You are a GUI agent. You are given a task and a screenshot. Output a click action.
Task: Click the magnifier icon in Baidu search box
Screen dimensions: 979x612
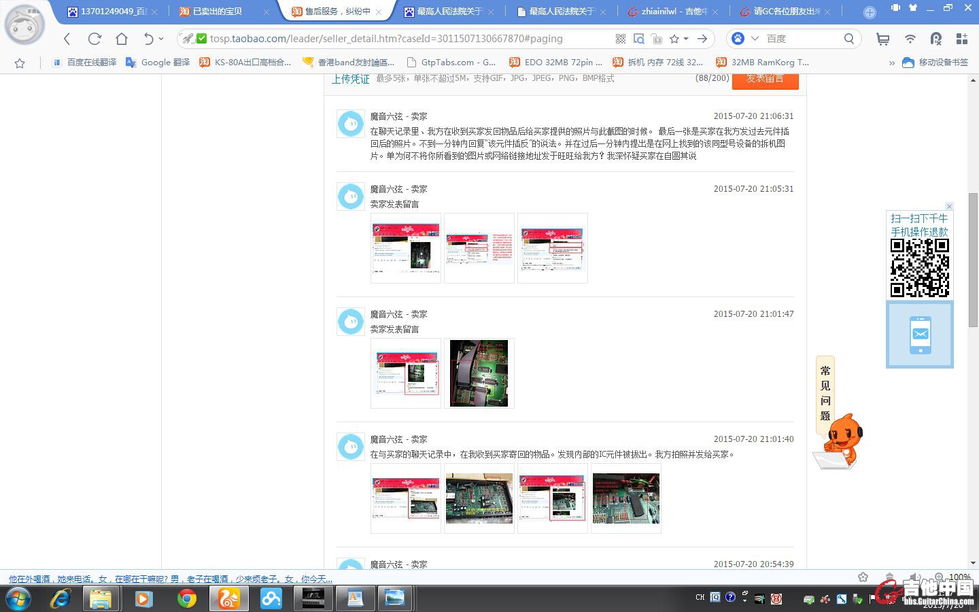(848, 39)
